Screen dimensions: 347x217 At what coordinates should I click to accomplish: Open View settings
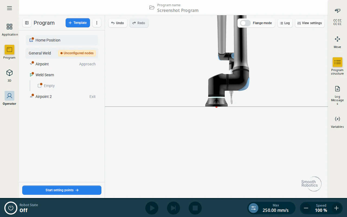pos(310,23)
